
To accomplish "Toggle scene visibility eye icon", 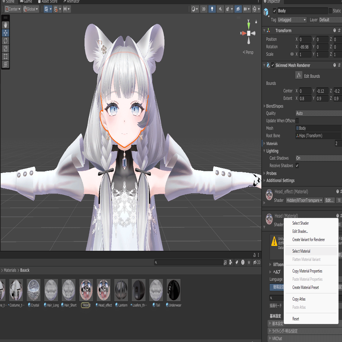I will click(x=238, y=9).
